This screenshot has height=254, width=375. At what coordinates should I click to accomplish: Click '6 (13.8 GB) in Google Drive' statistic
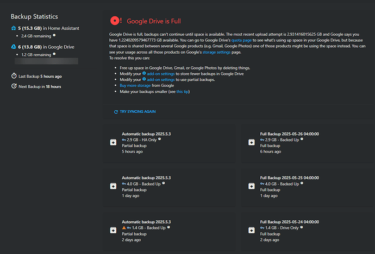(46, 47)
